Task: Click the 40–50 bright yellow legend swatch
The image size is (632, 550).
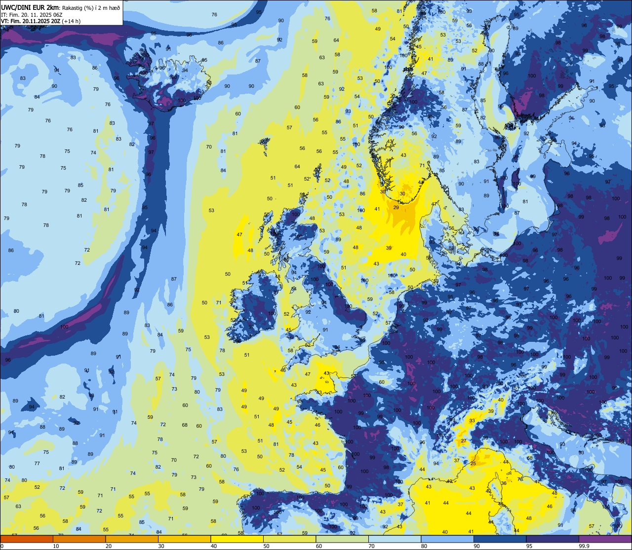Action: (x=237, y=539)
